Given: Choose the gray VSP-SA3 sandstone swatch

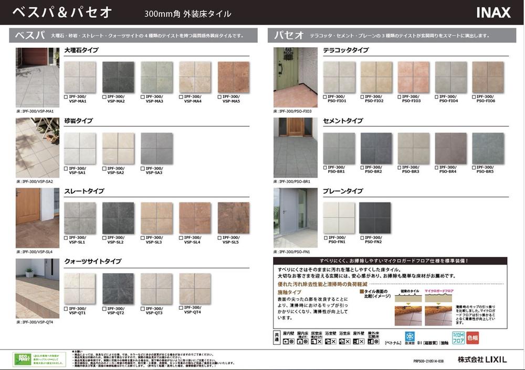Looking at the screenshot, I should [156, 148].
